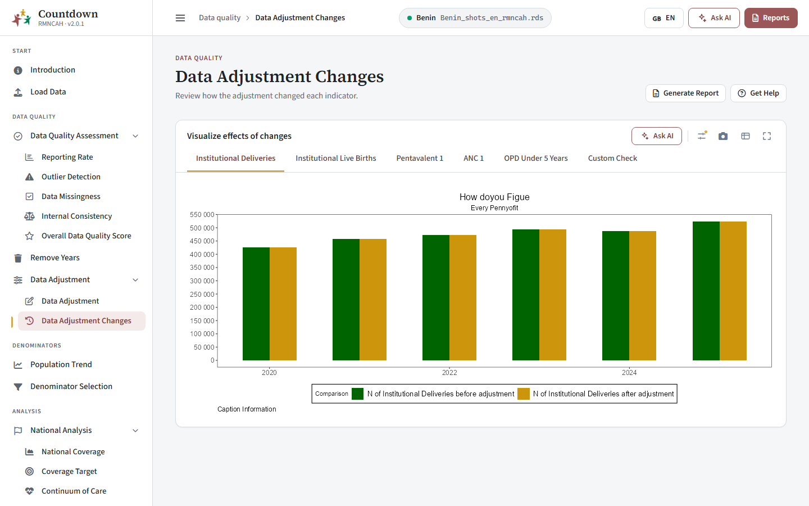This screenshot has height=506, width=809.
Task: Click Ask AI in the chart card
Action: 657,136
